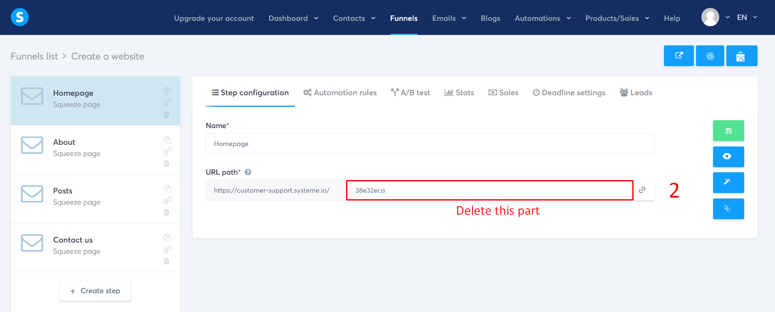Viewport: 775px width, 312px height.
Task: Copy Contact us step to another funnel
Action: coord(167,249)
